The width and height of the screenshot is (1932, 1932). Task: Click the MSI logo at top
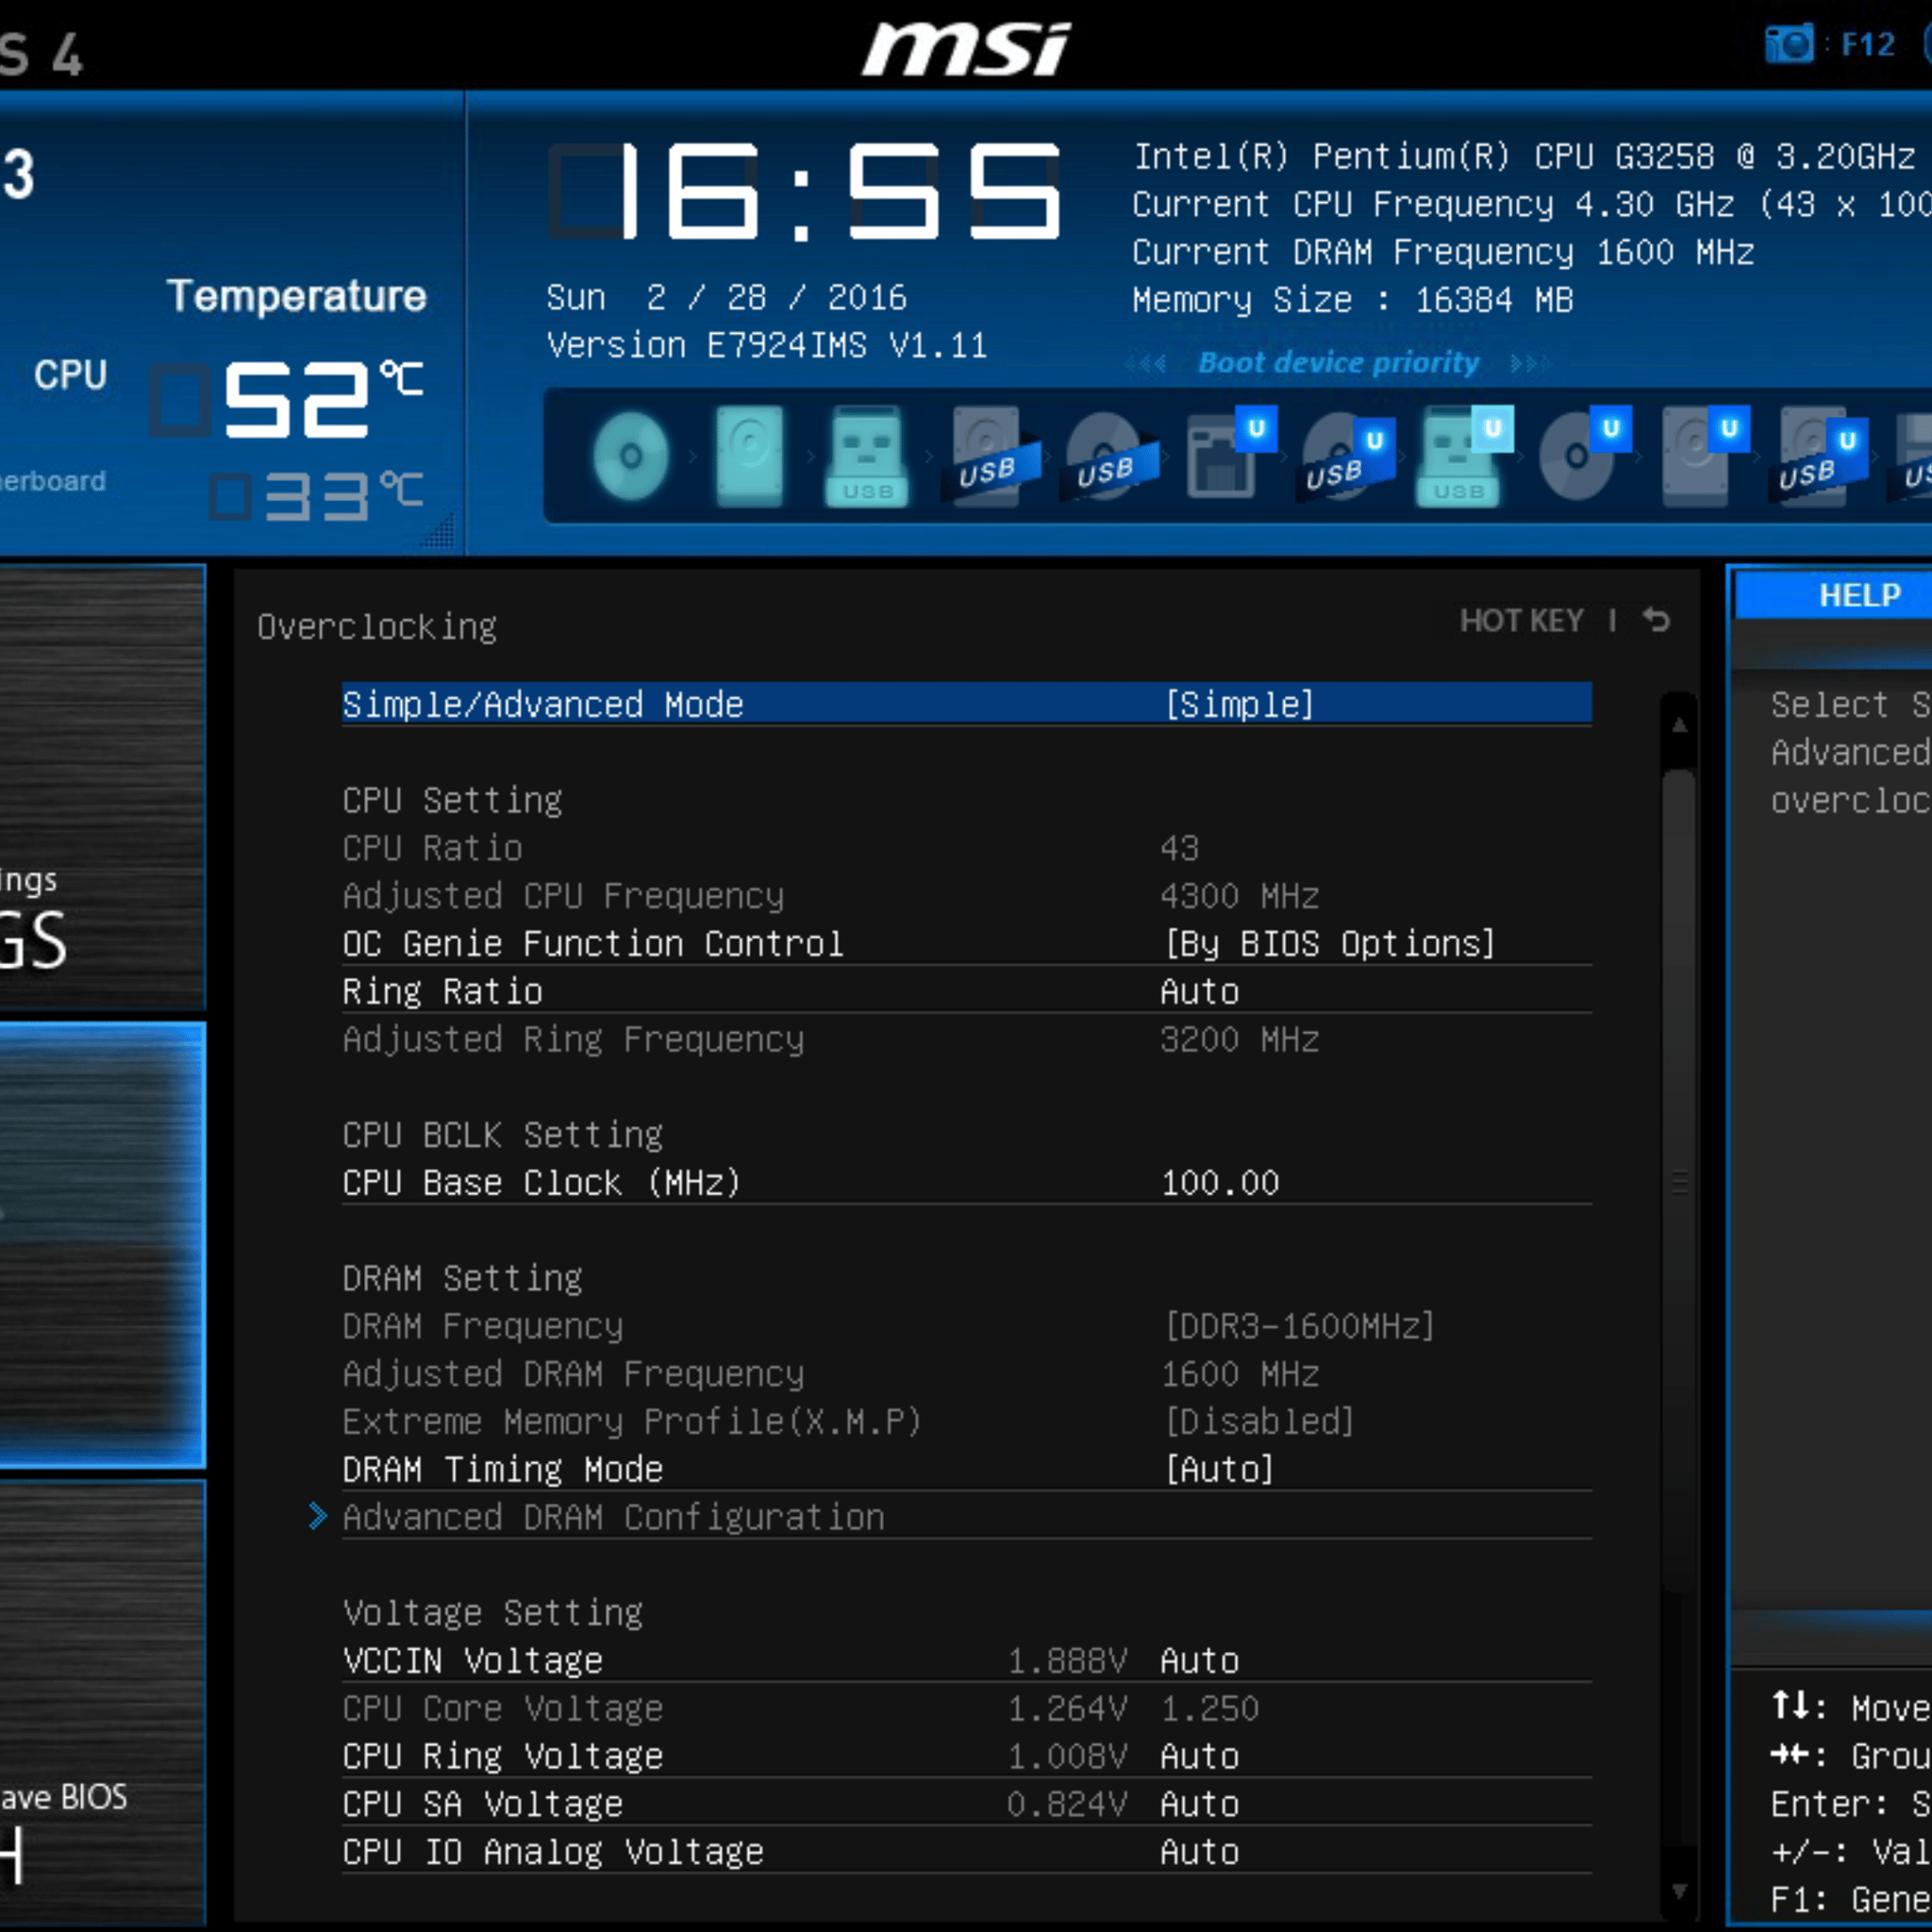[x=966, y=48]
